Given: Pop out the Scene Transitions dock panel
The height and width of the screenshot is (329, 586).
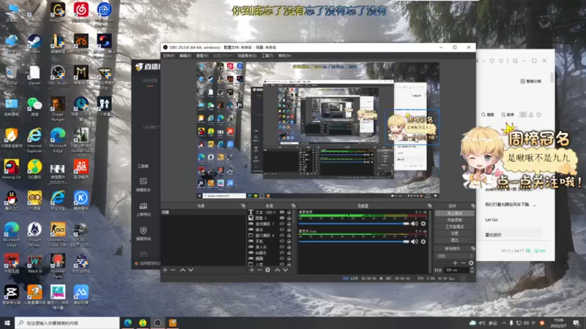Looking at the screenshot, I should pos(472,249).
